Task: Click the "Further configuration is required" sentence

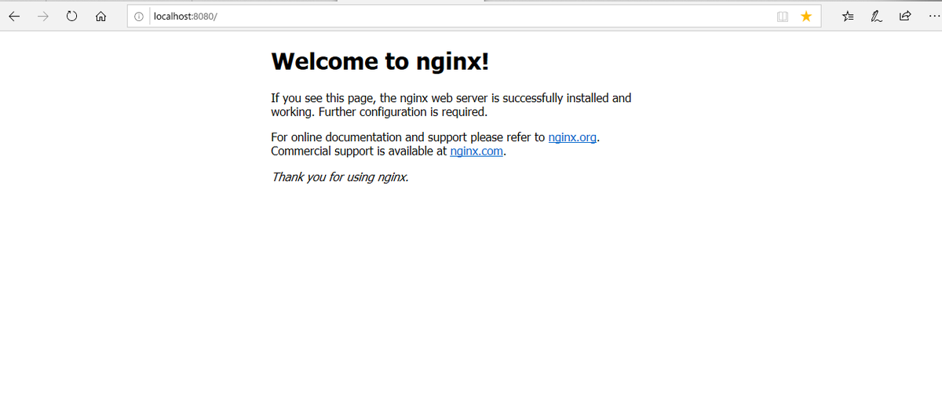Action: (x=403, y=112)
